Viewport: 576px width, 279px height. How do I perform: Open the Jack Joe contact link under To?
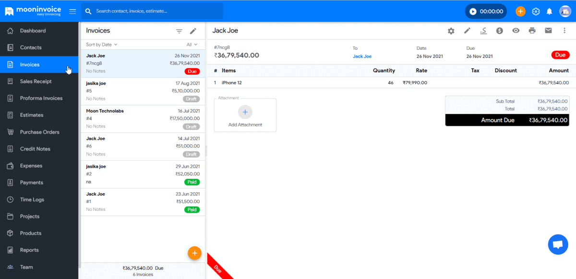[x=362, y=56]
